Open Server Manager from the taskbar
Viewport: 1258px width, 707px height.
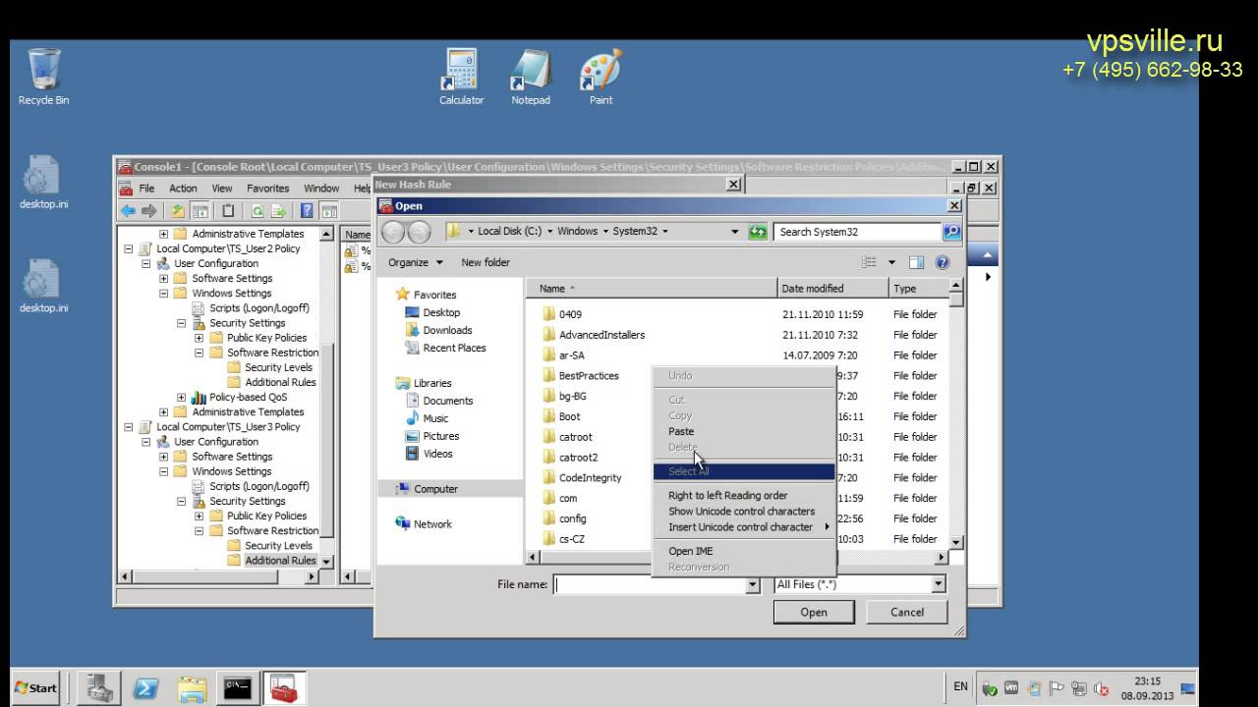[x=98, y=687]
